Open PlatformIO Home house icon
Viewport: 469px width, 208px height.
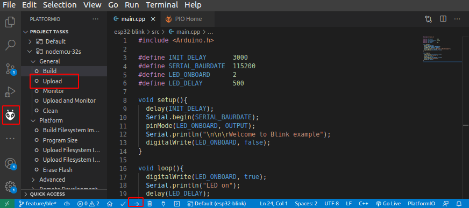(110, 204)
